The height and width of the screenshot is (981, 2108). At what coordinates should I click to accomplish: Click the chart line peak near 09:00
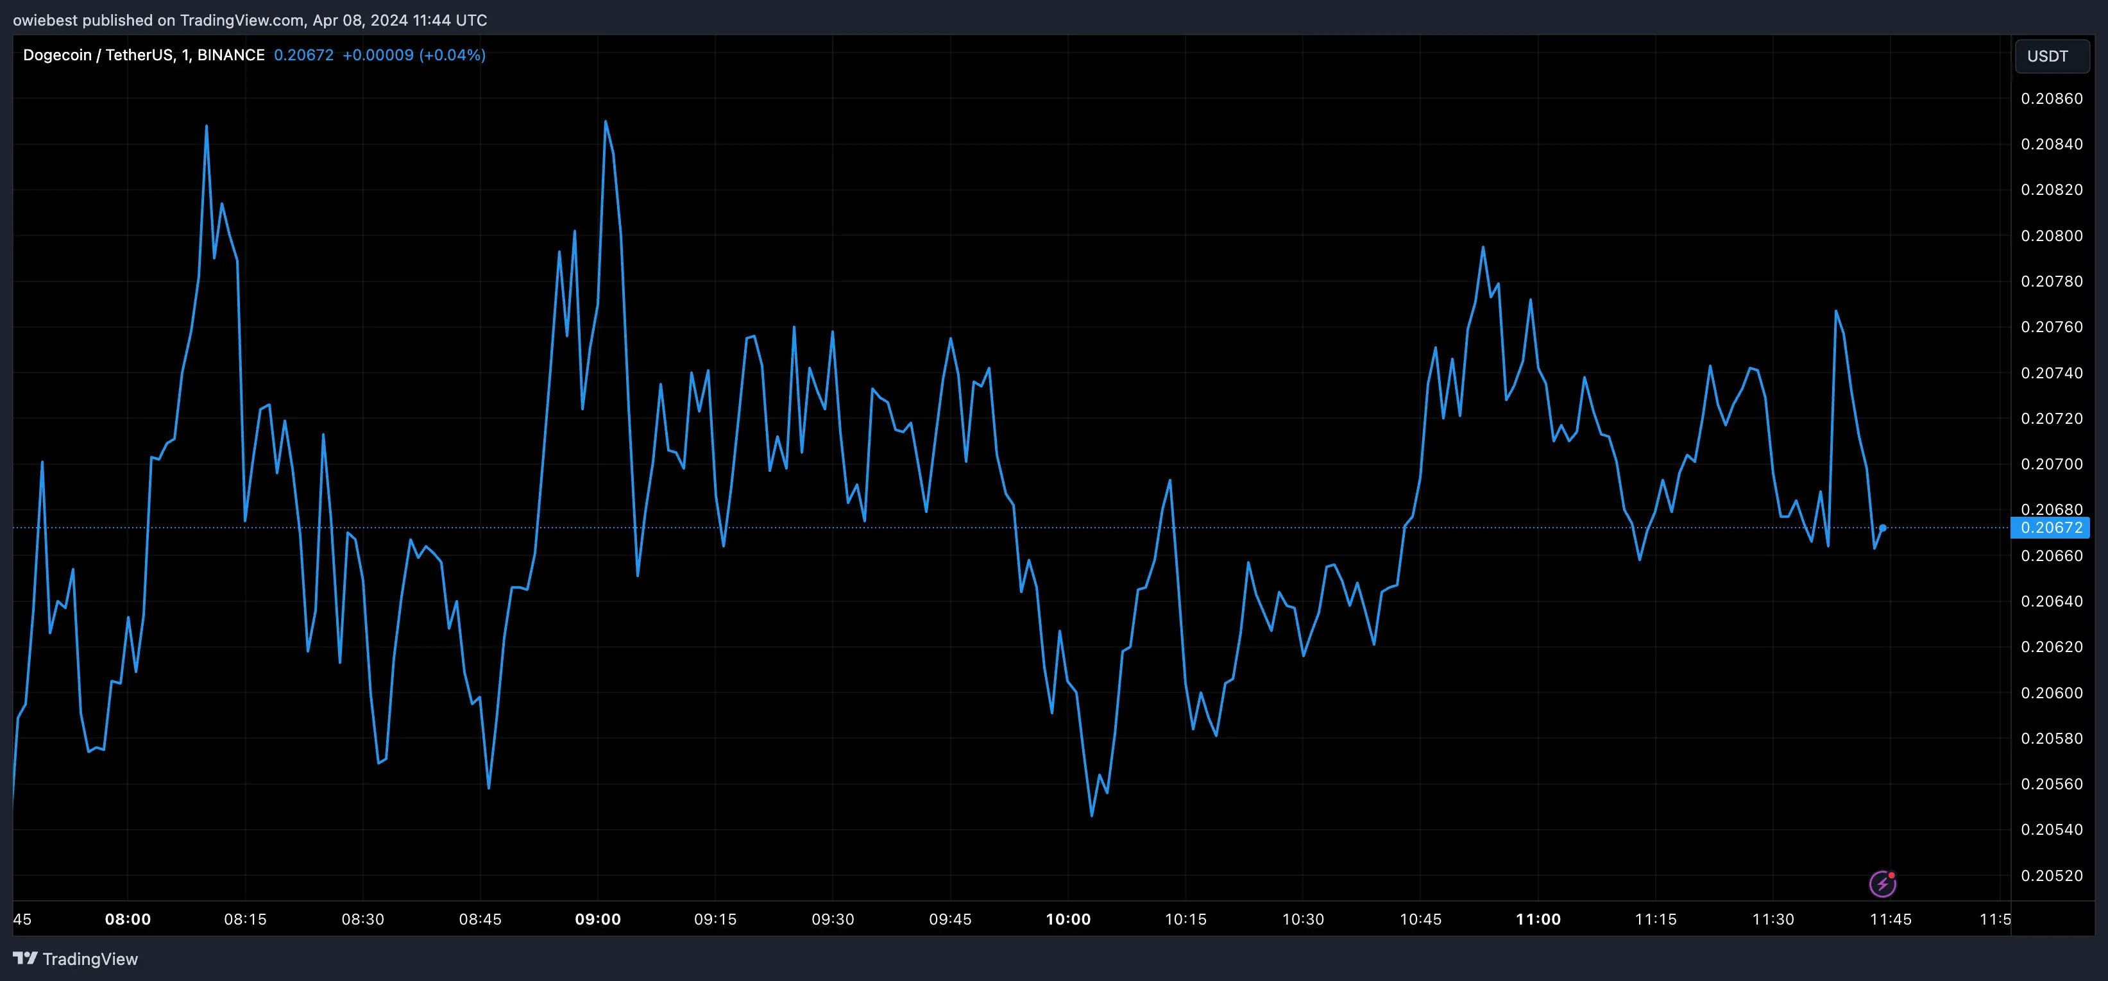606,122
